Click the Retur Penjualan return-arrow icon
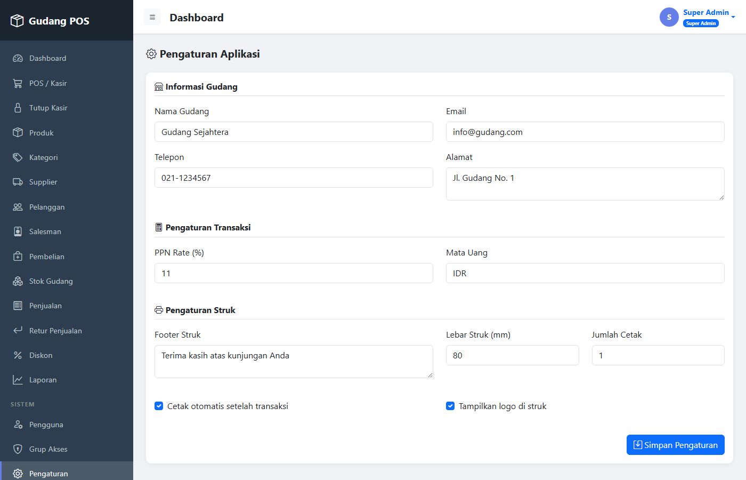The height and width of the screenshot is (480, 746). pos(18,330)
